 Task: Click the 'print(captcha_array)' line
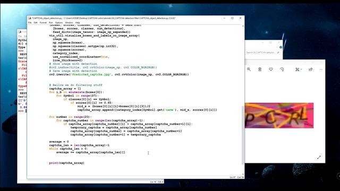click(66, 163)
